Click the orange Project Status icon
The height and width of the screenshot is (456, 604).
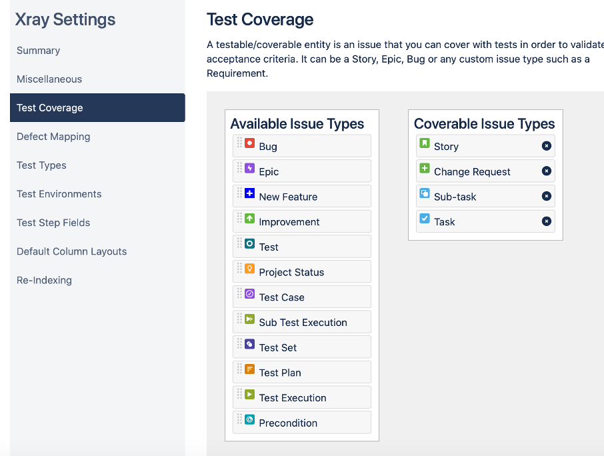[x=249, y=269]
